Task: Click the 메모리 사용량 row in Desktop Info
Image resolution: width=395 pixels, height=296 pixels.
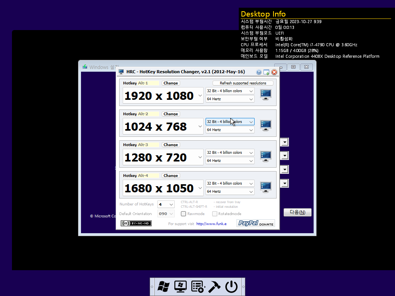Action: click(x=280, y=50)
